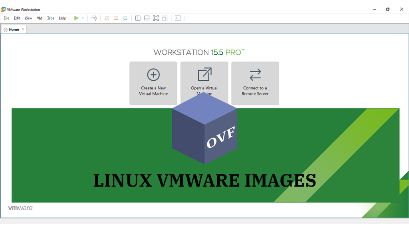The height and width of the screenshot is (230, 409).
Task: Close the Home tab
Action: click(x=23, y=29)
